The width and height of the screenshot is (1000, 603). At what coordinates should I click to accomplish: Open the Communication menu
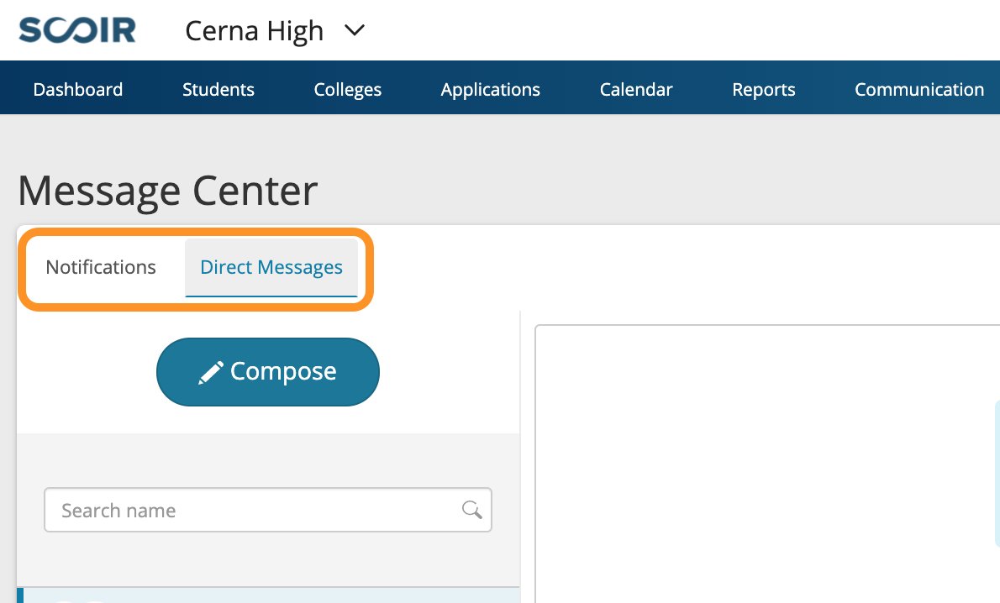click(919, 89)
